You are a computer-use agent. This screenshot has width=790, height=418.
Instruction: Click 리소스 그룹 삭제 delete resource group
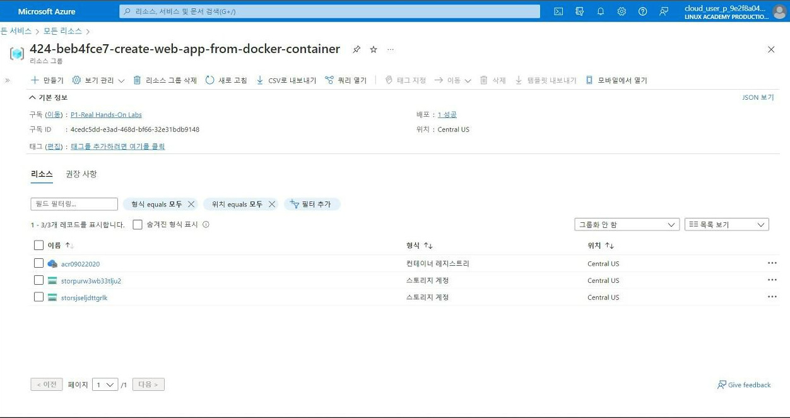[165, 80]
